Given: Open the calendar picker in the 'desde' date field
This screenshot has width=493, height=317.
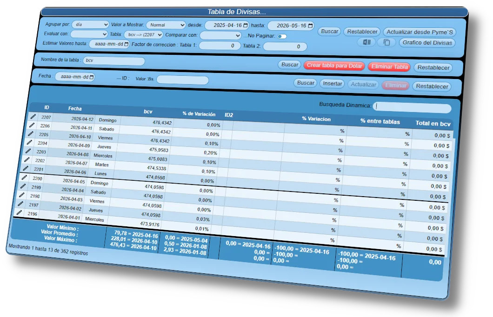Looking at the screenshot, I should point(246,25).
